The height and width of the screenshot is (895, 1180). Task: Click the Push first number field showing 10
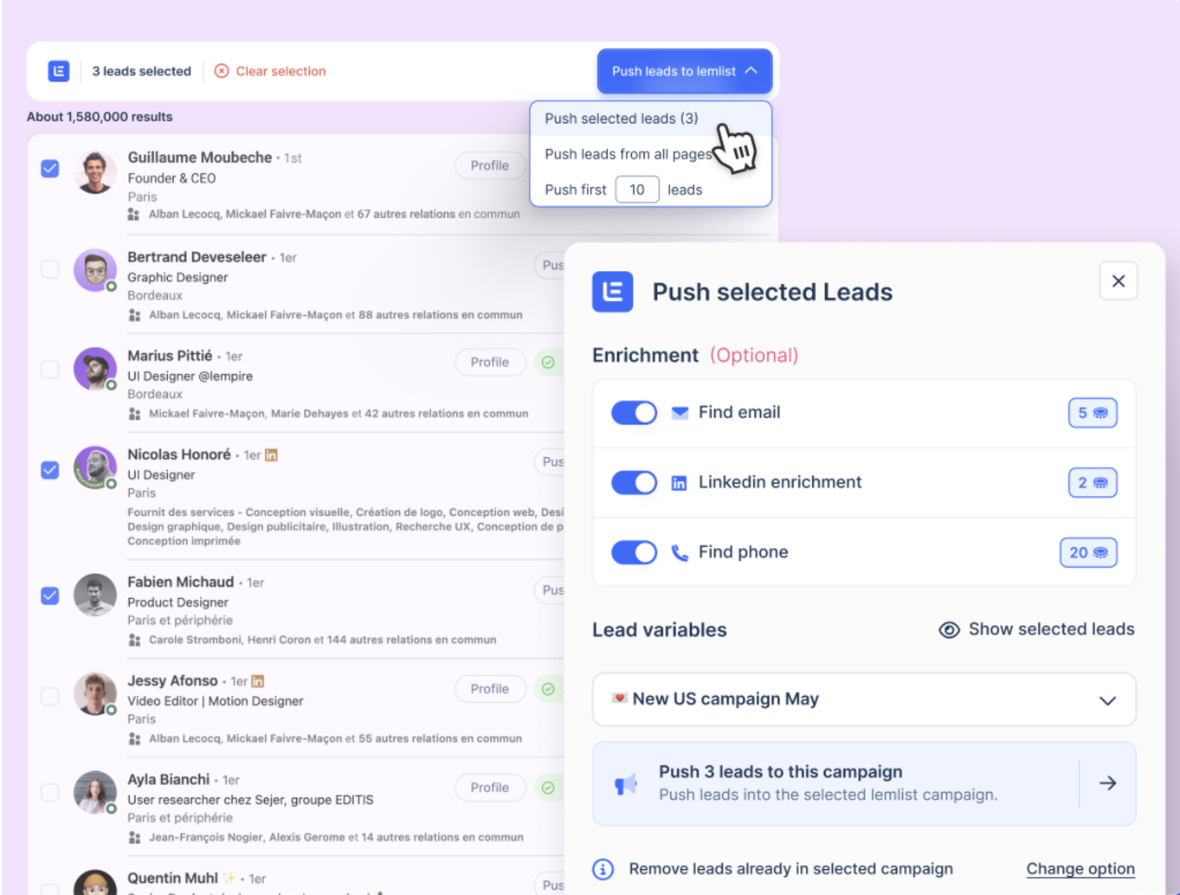(x=637, y=190)
